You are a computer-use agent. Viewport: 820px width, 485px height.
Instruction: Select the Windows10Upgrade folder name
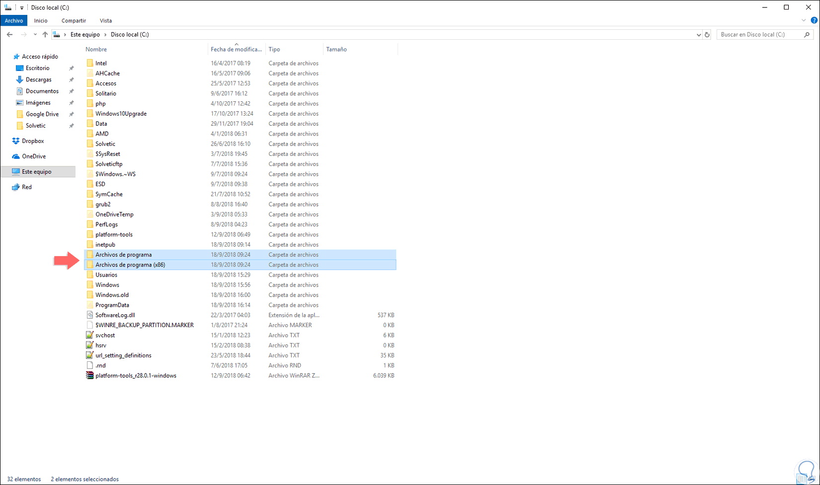(x=121, y=114)
